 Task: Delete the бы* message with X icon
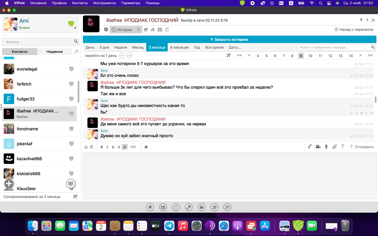coord(372,113)
